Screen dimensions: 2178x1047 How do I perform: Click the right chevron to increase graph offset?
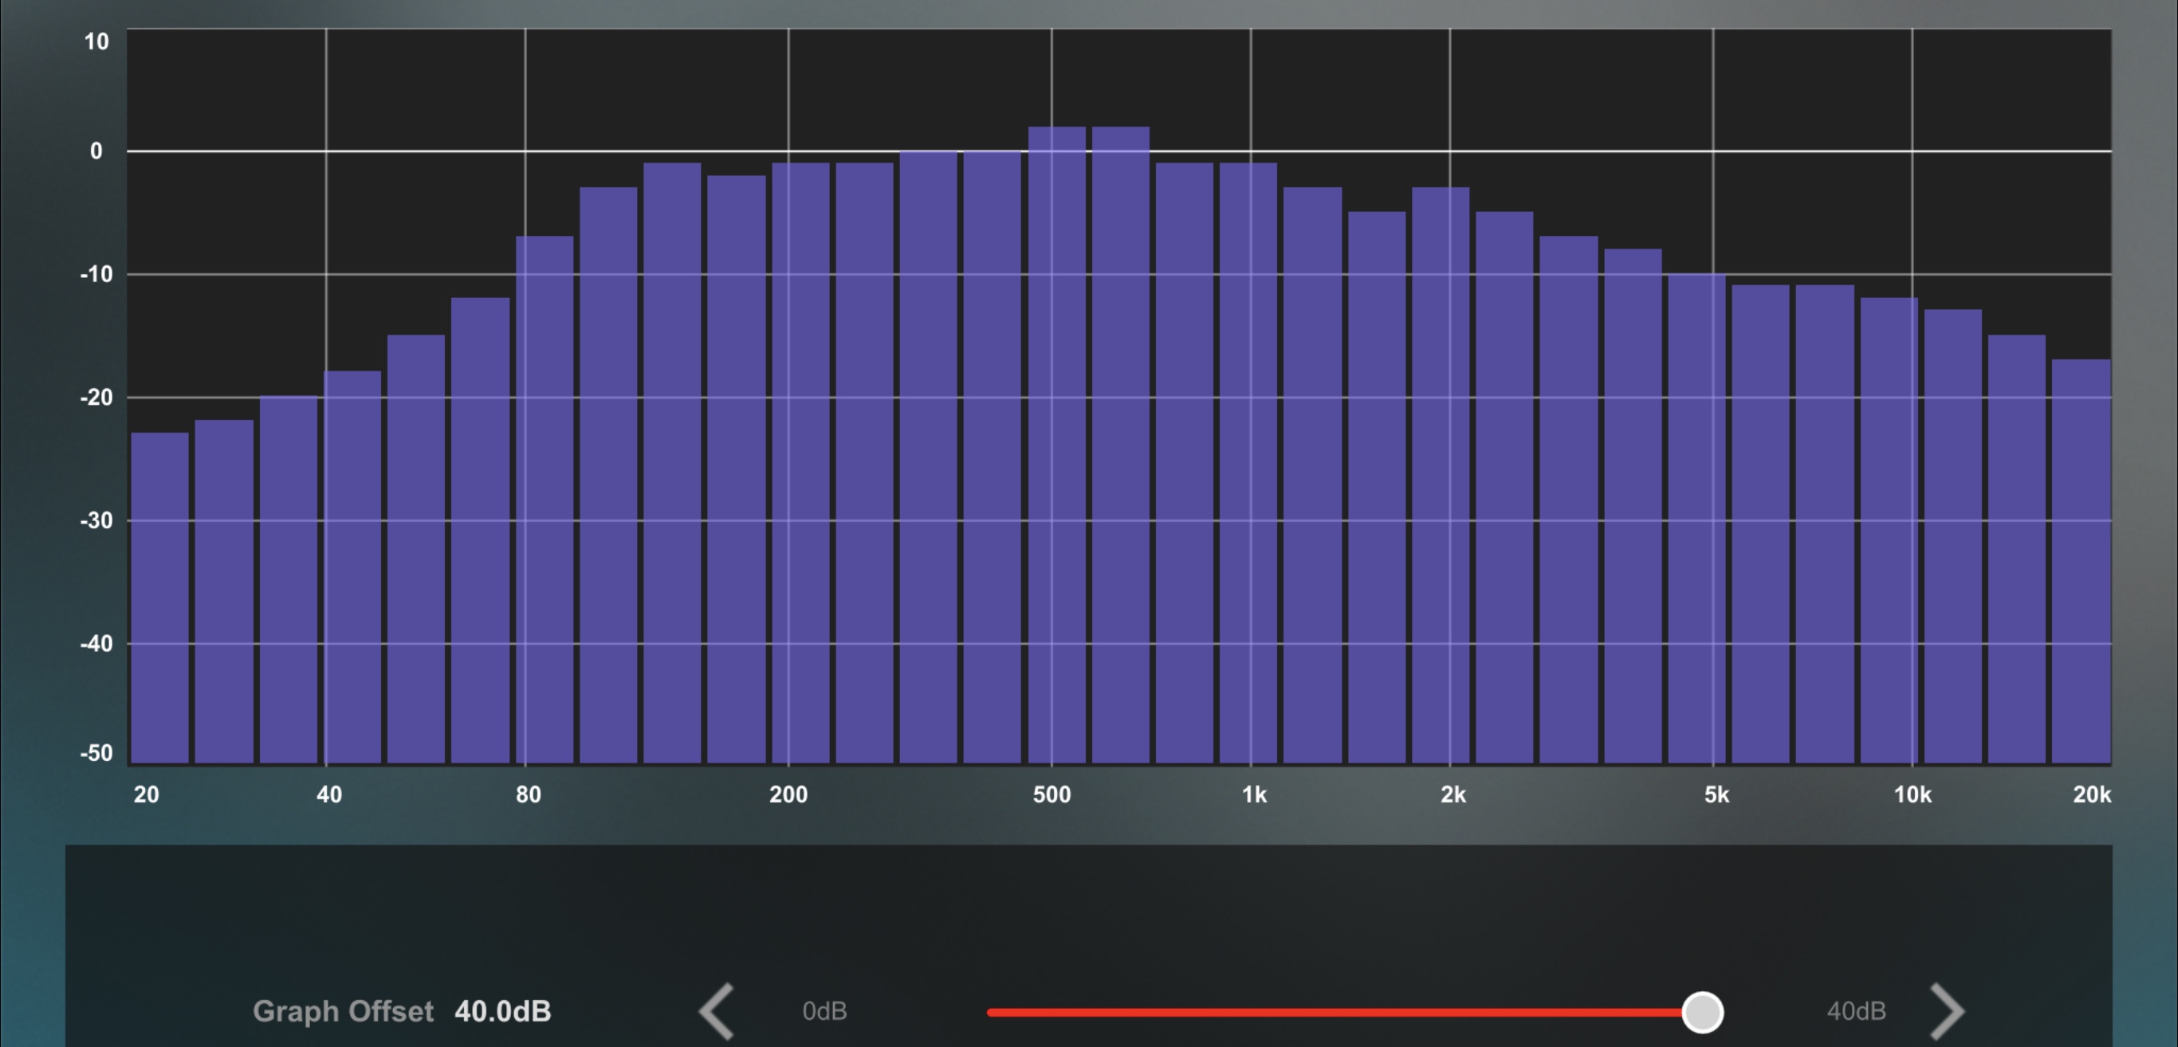point(1947,1010)
